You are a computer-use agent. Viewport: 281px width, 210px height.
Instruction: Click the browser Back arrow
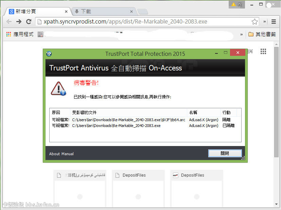(x=9, y=22)
